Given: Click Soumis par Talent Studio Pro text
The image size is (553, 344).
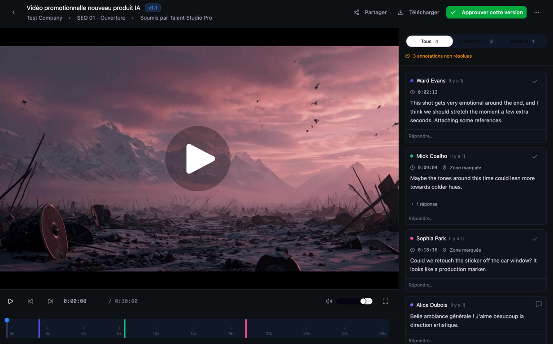Looking at the screenshot, I should tap(176, 18).
